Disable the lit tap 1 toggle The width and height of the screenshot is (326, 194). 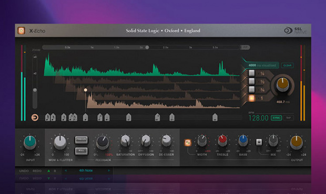click(x=251, y=98)
